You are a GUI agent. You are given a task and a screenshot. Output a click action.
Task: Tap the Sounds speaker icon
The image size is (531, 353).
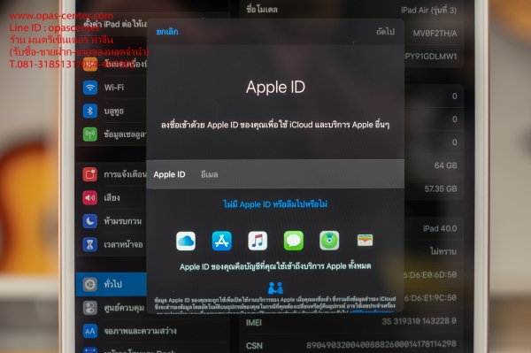pyautogui.click(x=90, y=197)
